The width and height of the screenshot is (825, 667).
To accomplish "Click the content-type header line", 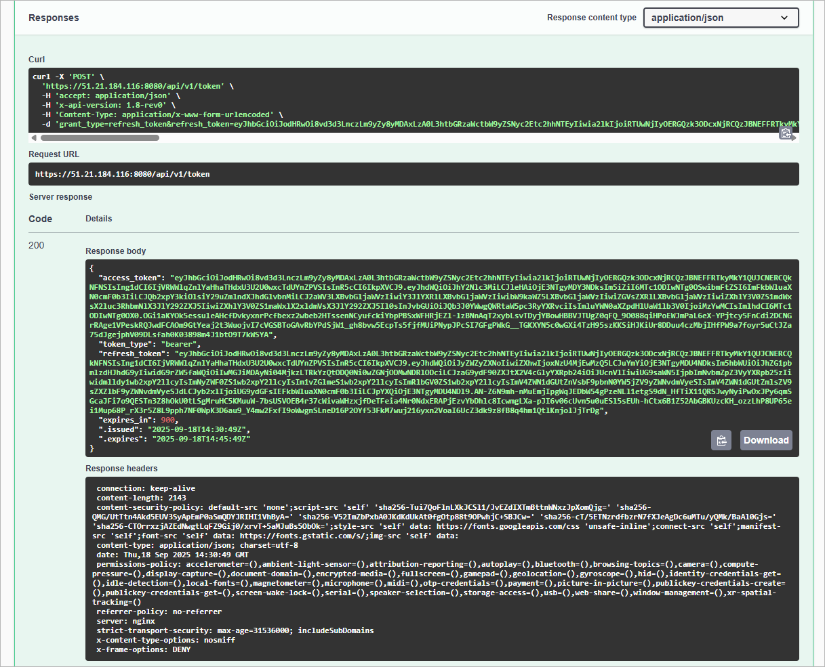I will pos(197,545).
